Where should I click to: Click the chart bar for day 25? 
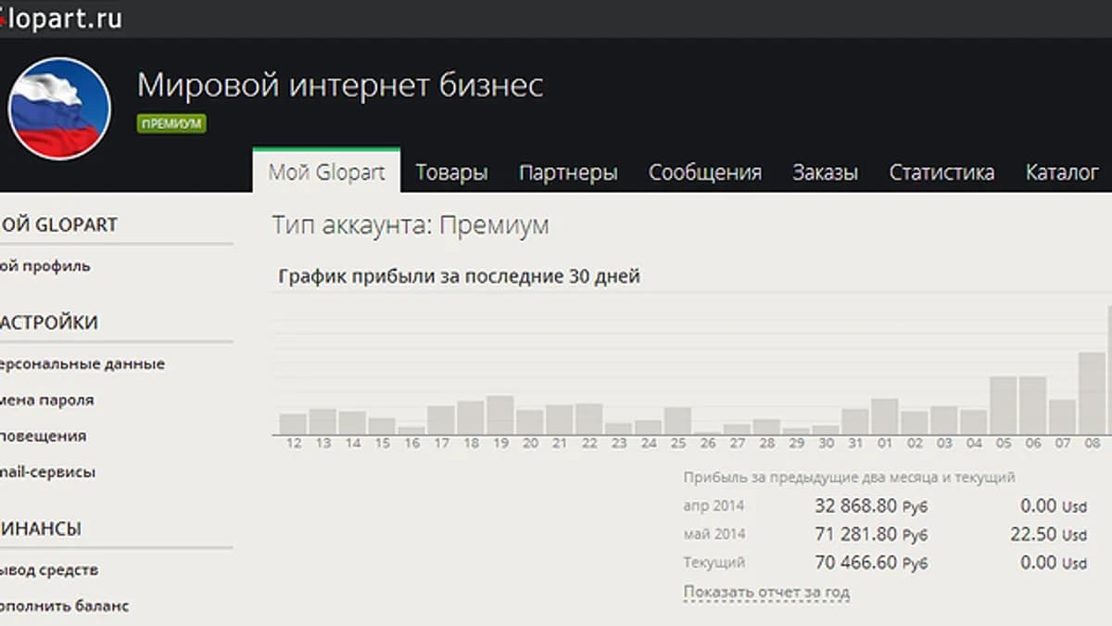click(x=678, y=421)
